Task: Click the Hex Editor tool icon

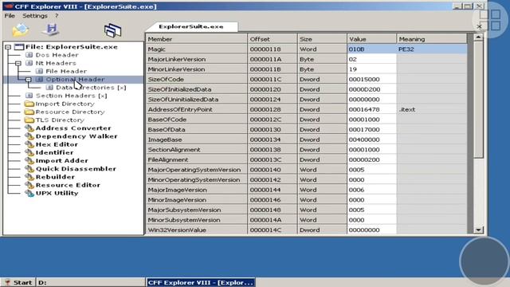Action: click(29, 144)
